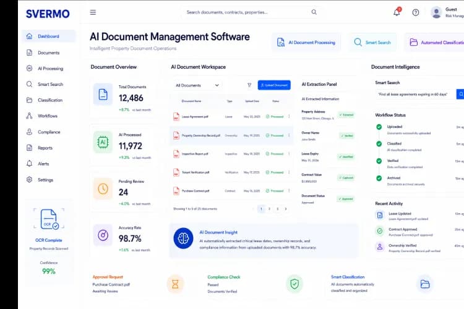Click Total Documents file icon
Screen dimensions: 464x309
tap(103, 95)
